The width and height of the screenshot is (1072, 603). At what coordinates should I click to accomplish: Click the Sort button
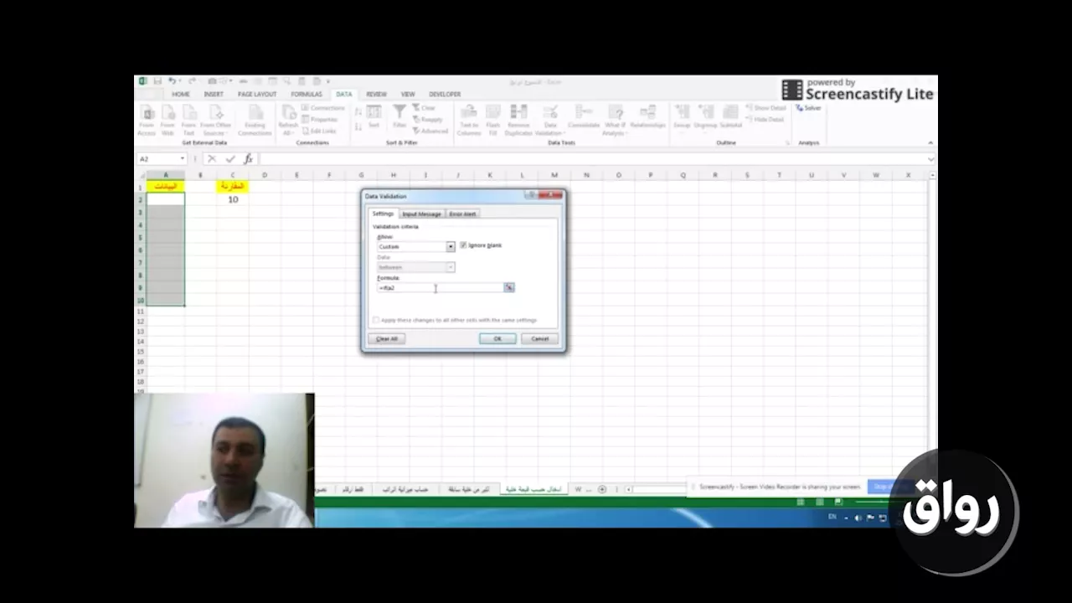click(374, 116)
